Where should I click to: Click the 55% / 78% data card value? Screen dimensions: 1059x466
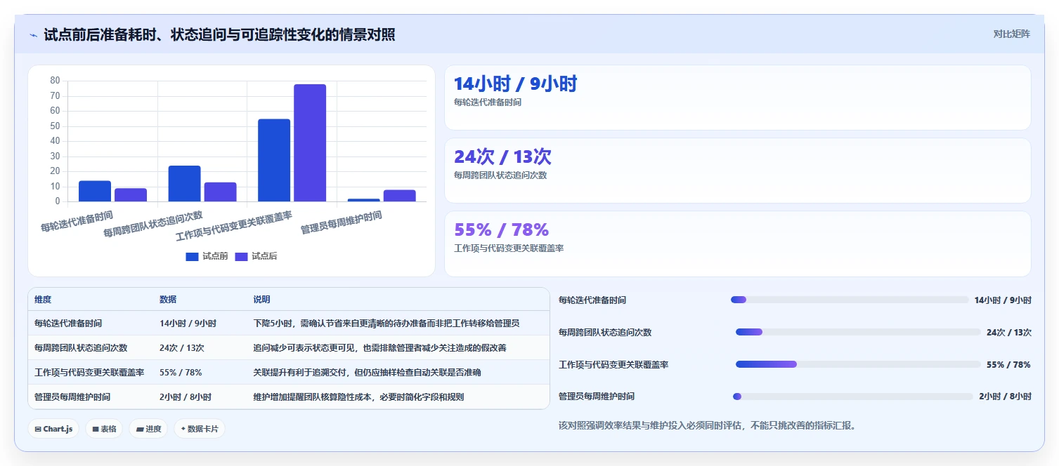click(501, 230)
